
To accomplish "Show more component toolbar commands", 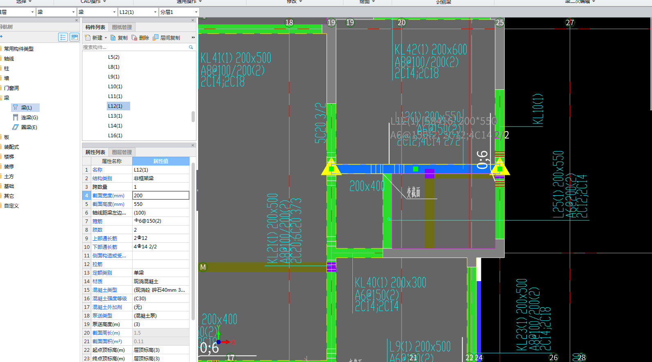I will click(x=193, y=38).
